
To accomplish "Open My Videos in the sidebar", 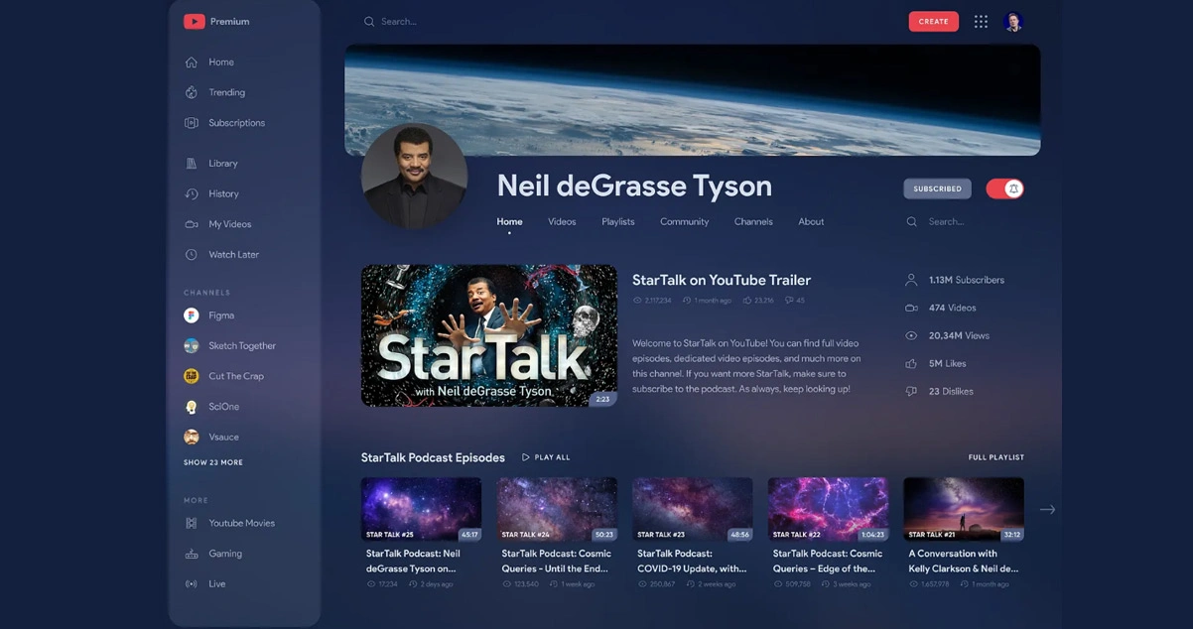I will point(229,224).
